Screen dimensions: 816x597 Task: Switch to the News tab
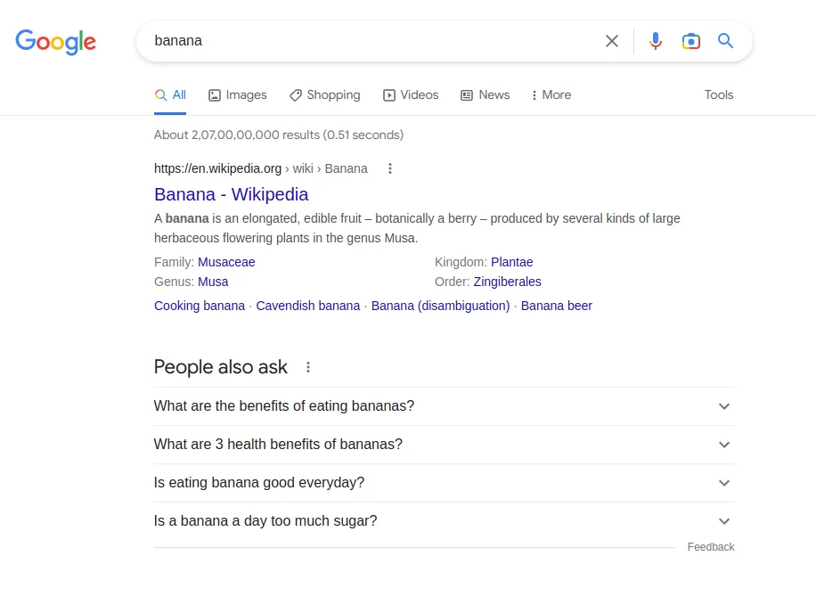(x=485, y=94)
